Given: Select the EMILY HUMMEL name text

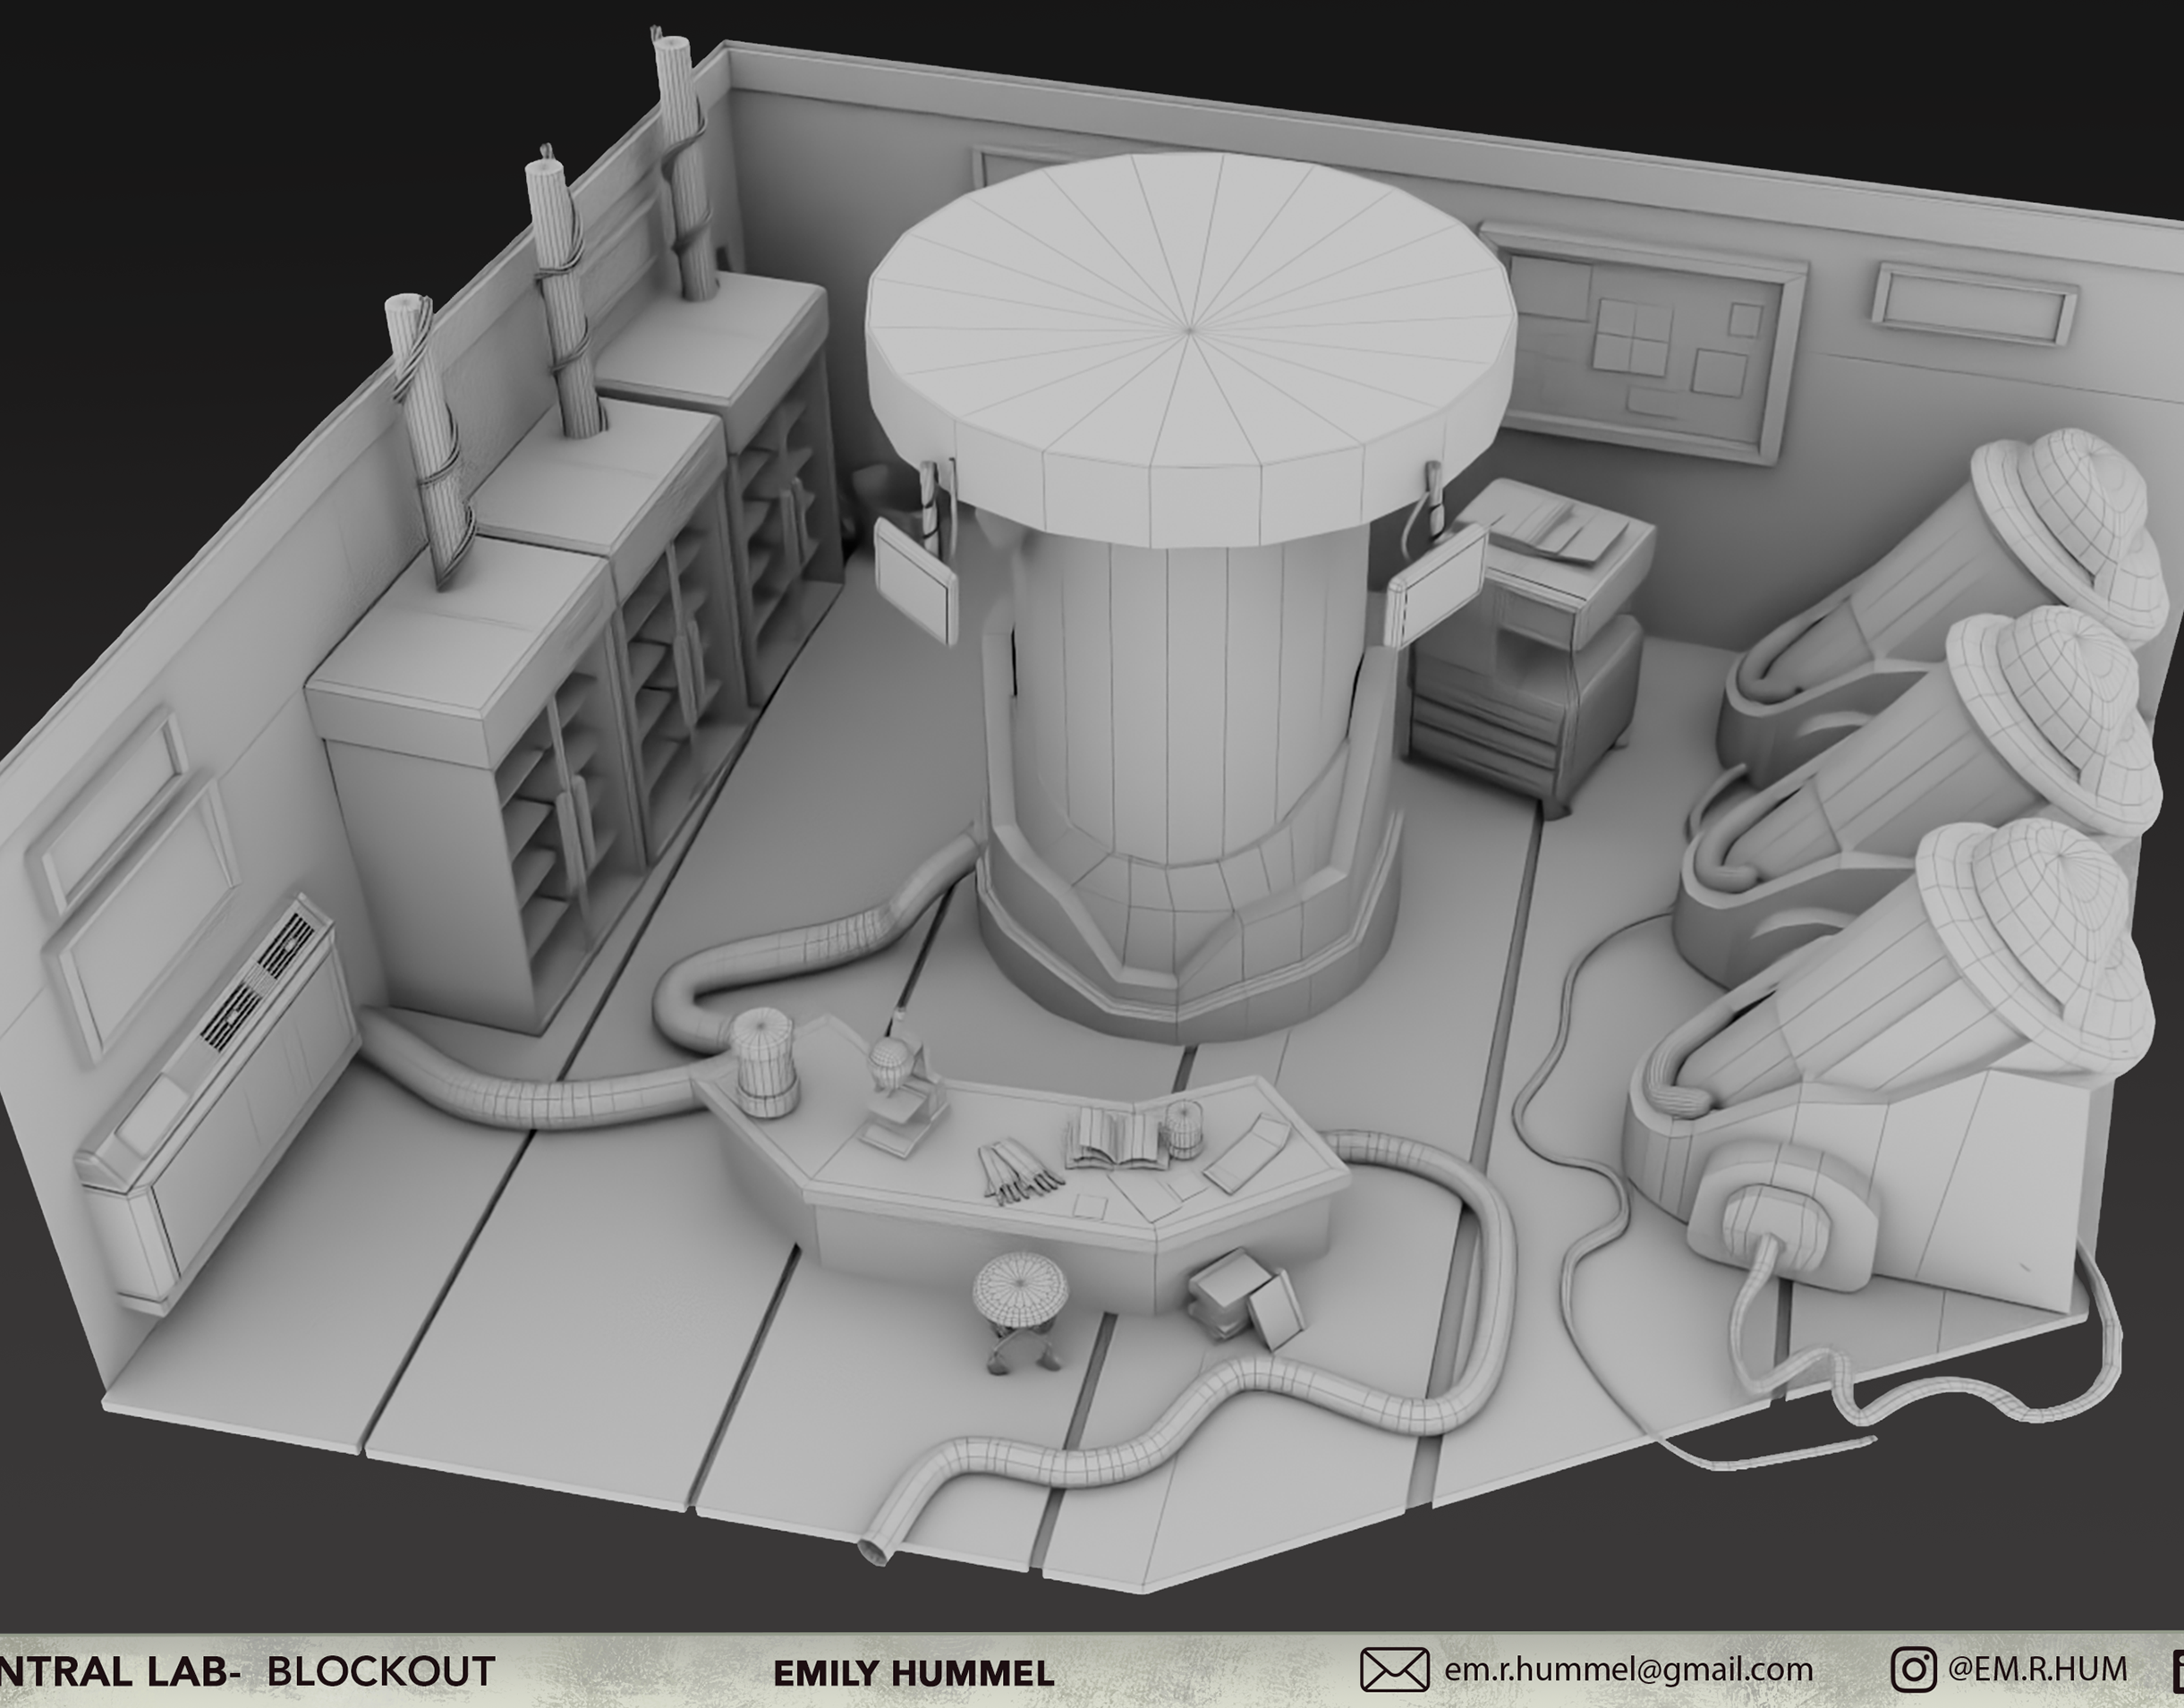Looking at the screenshot, I should (913, 1673).
